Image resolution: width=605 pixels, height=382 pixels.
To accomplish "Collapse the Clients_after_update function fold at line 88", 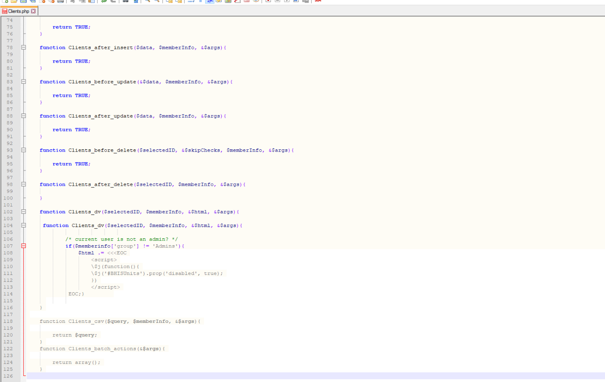I will coord(24,116).
